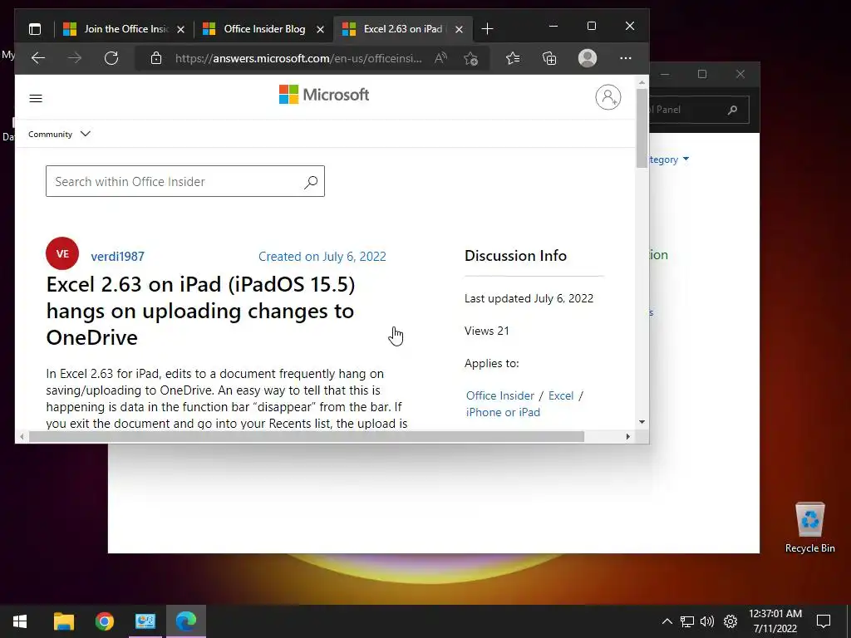Open the Recycle Bin desktop icon
This screenshot has height=638, width=851.
tap(809, 528)
